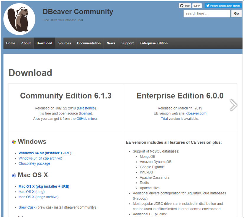The width and height of the screenshot is (244, 218).
Task: Click the 'Additional EE plugins:' text
Action: coord(150,214)
